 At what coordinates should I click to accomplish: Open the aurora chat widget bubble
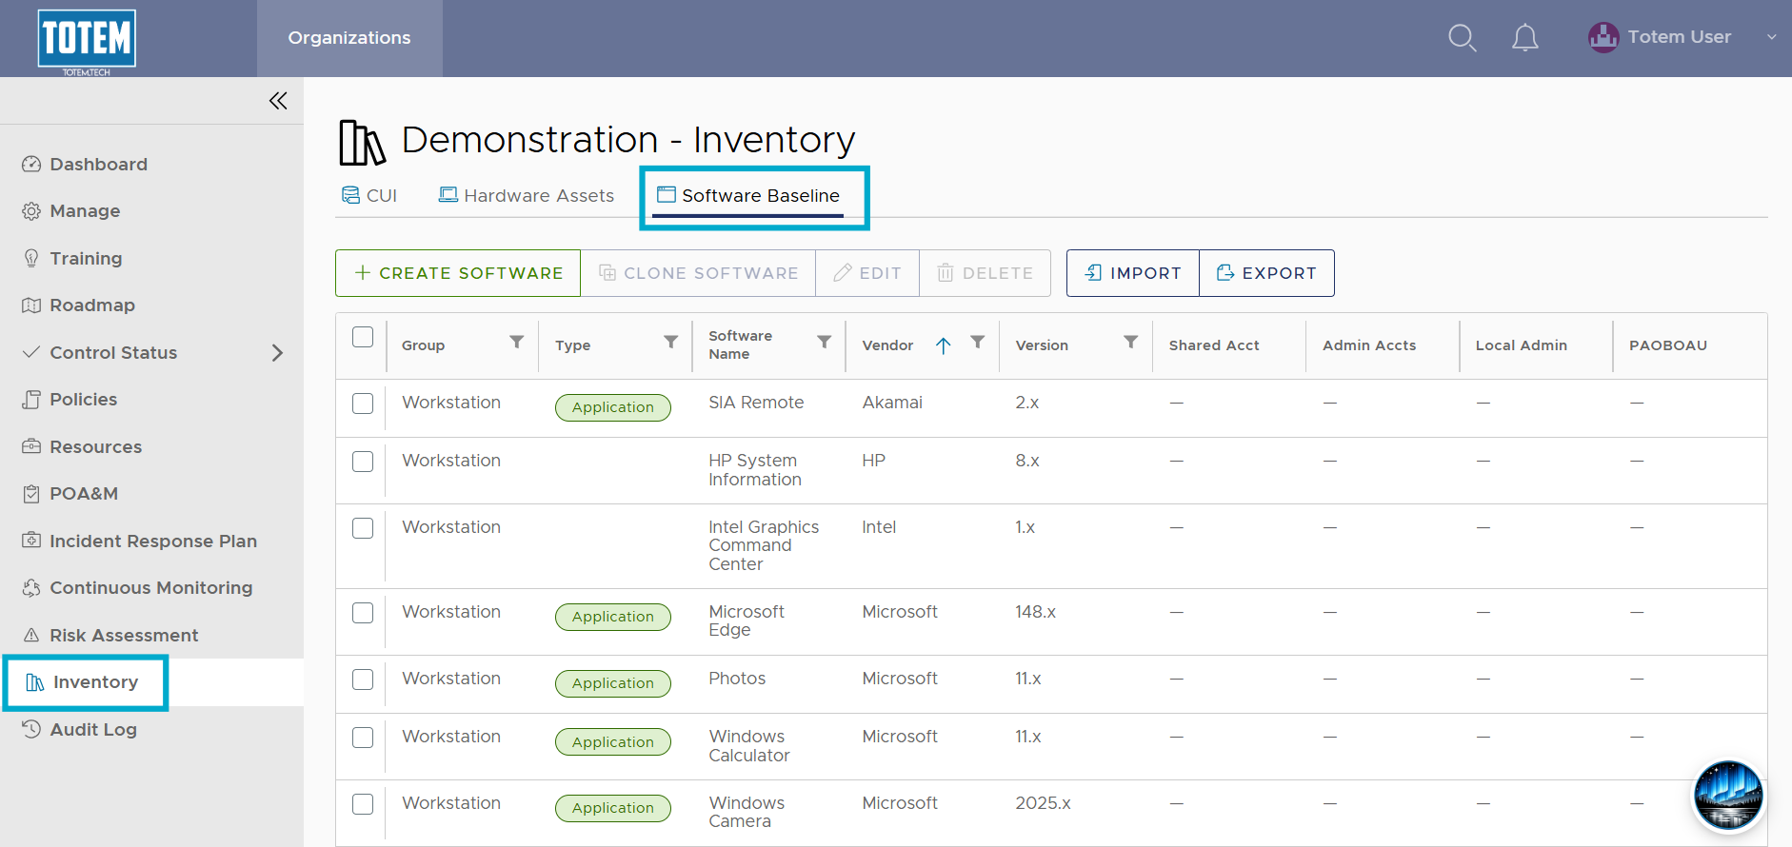click(1728, 796)
